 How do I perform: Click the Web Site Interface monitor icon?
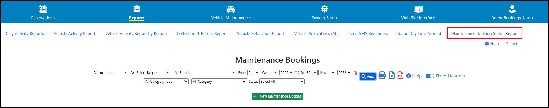pos(418,9)
